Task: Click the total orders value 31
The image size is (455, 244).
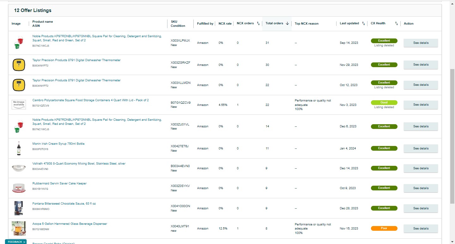Action: 267,43
